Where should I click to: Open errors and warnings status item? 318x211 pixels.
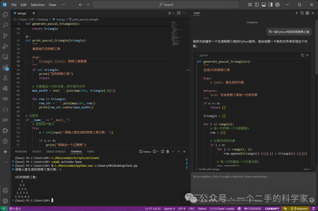[x=15, y=209]
